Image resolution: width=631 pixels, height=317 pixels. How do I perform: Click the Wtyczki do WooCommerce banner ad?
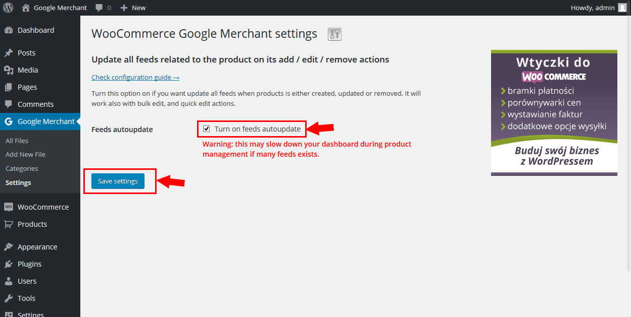pos(554,113)
